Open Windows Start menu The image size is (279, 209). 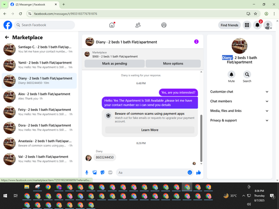5,196
